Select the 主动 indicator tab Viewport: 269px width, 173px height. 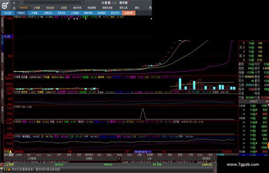point(210,155)
